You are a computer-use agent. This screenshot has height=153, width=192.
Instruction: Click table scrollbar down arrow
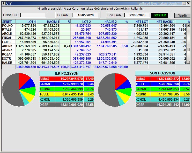[188, 62]
